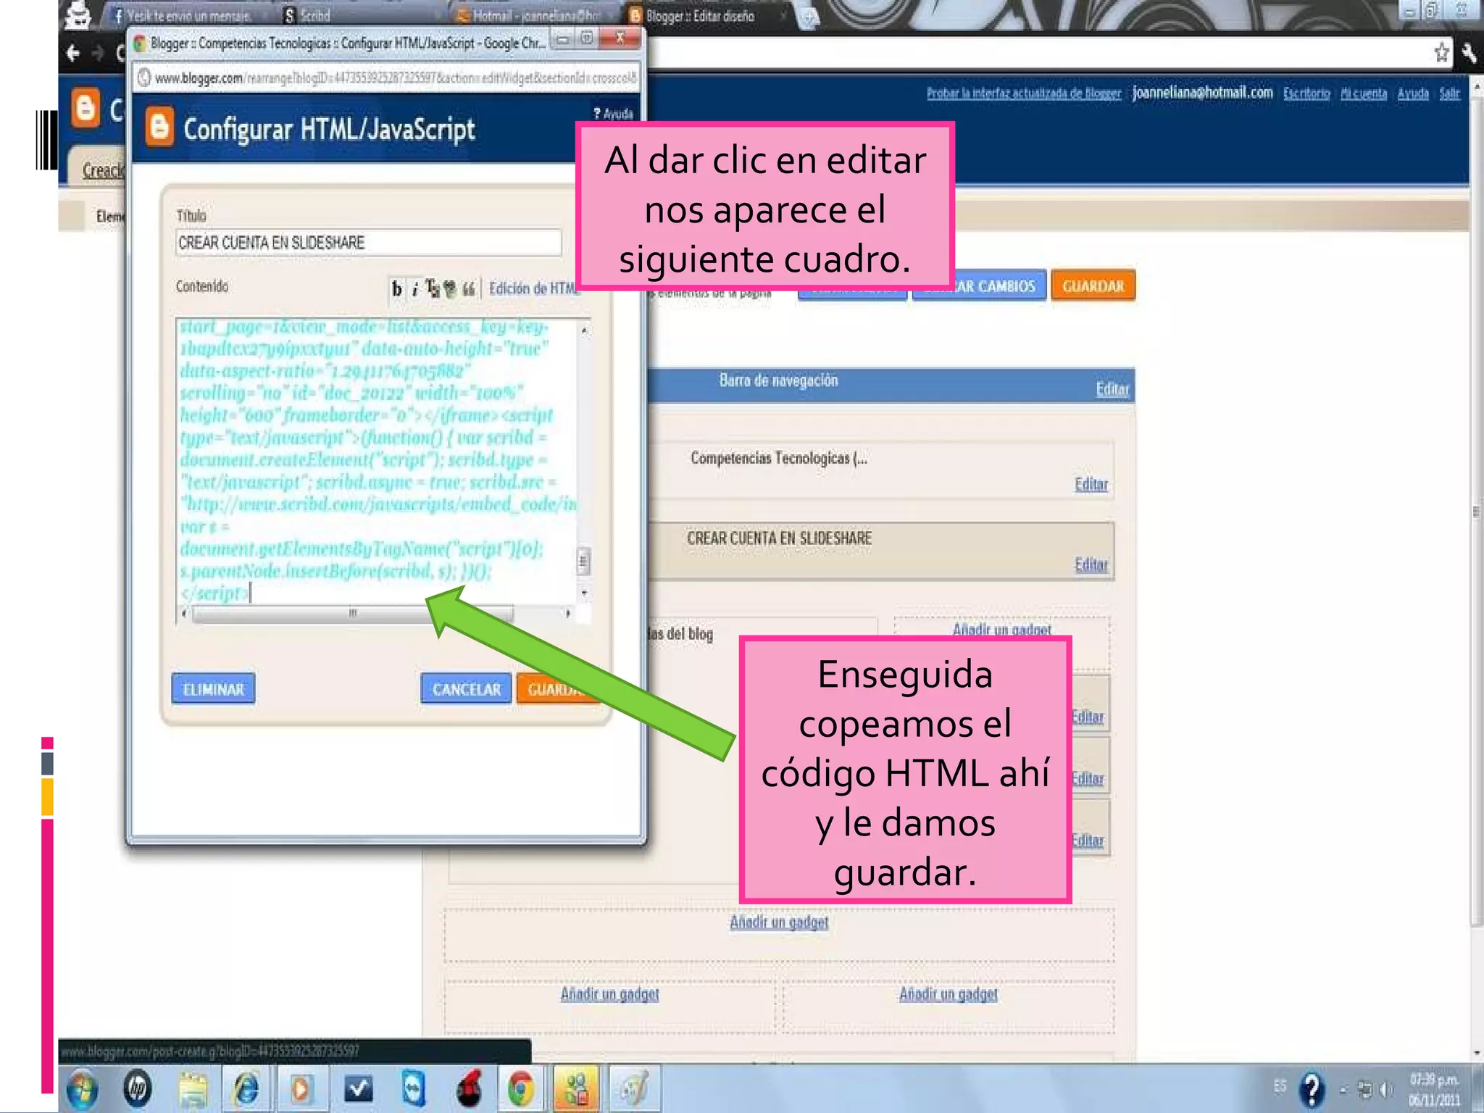Click bottom-right Añadir un gadget link
Viewport: 1484px width, 1113px height.
pyautogui.click(x=949, y=993)
